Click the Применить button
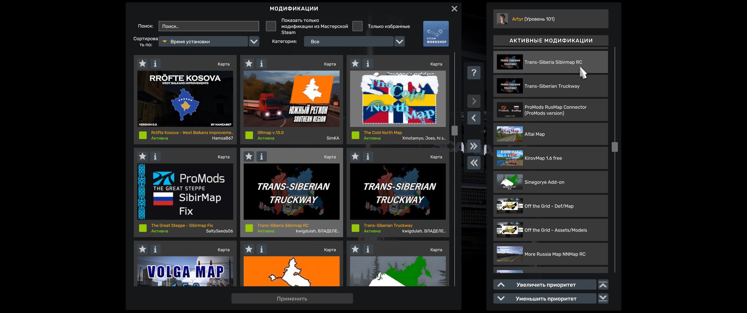Screen dimensions: 747x313 292,299
